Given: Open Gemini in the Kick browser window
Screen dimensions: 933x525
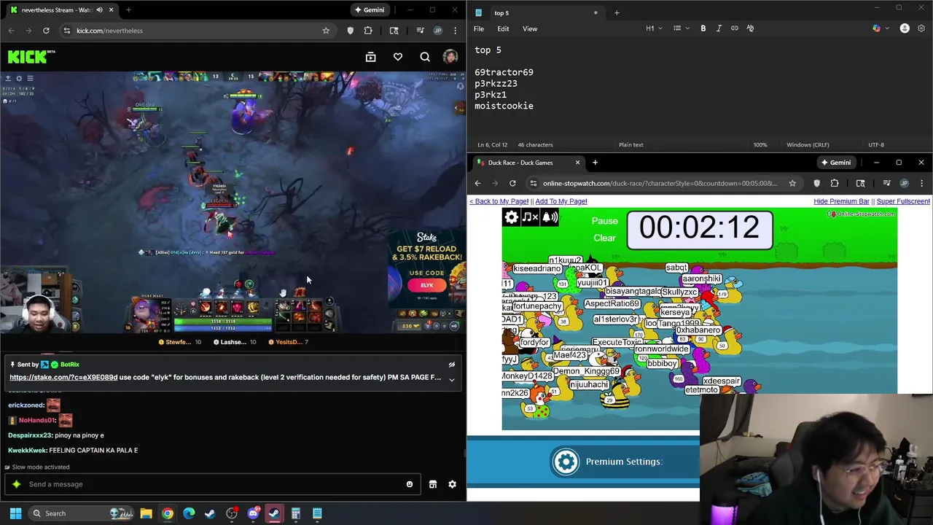Looking at the screenshot, I should coord(369,9).
